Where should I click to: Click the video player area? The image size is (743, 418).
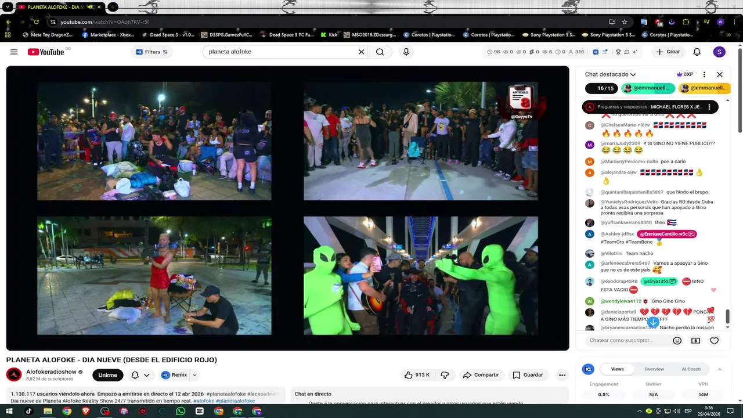coord(287,208)
